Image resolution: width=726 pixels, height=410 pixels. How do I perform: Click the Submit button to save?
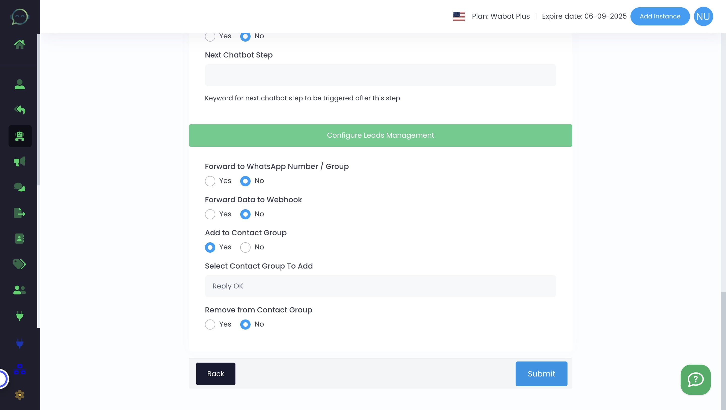(x=541, y=374)
